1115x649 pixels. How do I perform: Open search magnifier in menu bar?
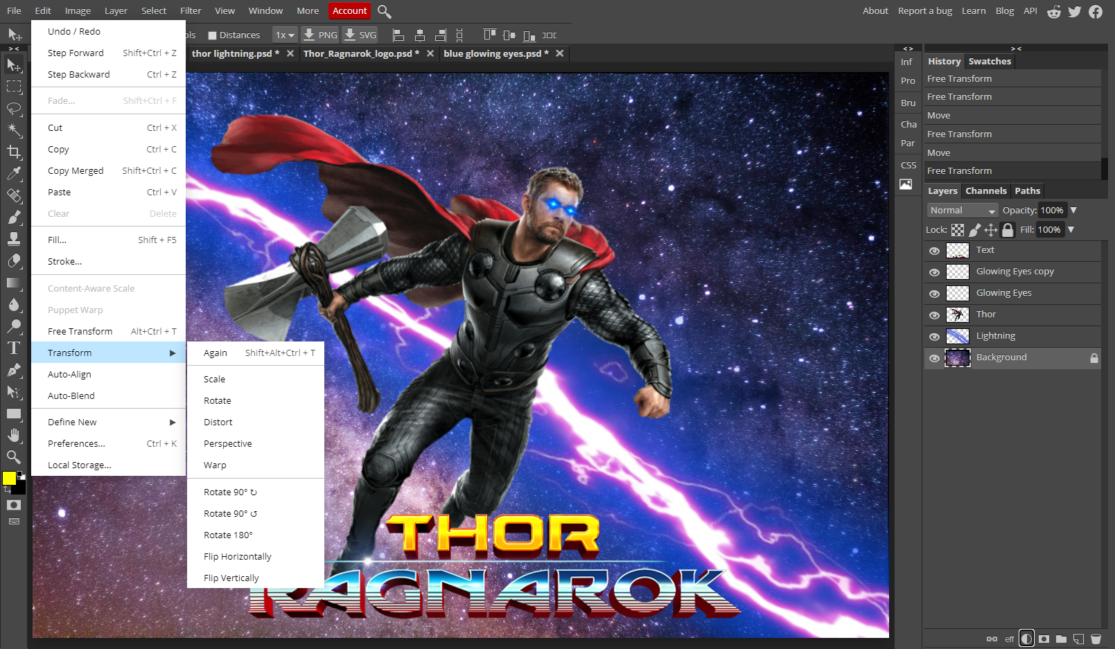click(385, 11)
